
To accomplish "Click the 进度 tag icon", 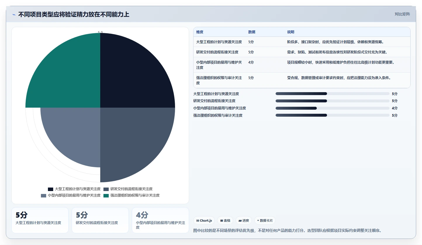I will click(240, 221).
